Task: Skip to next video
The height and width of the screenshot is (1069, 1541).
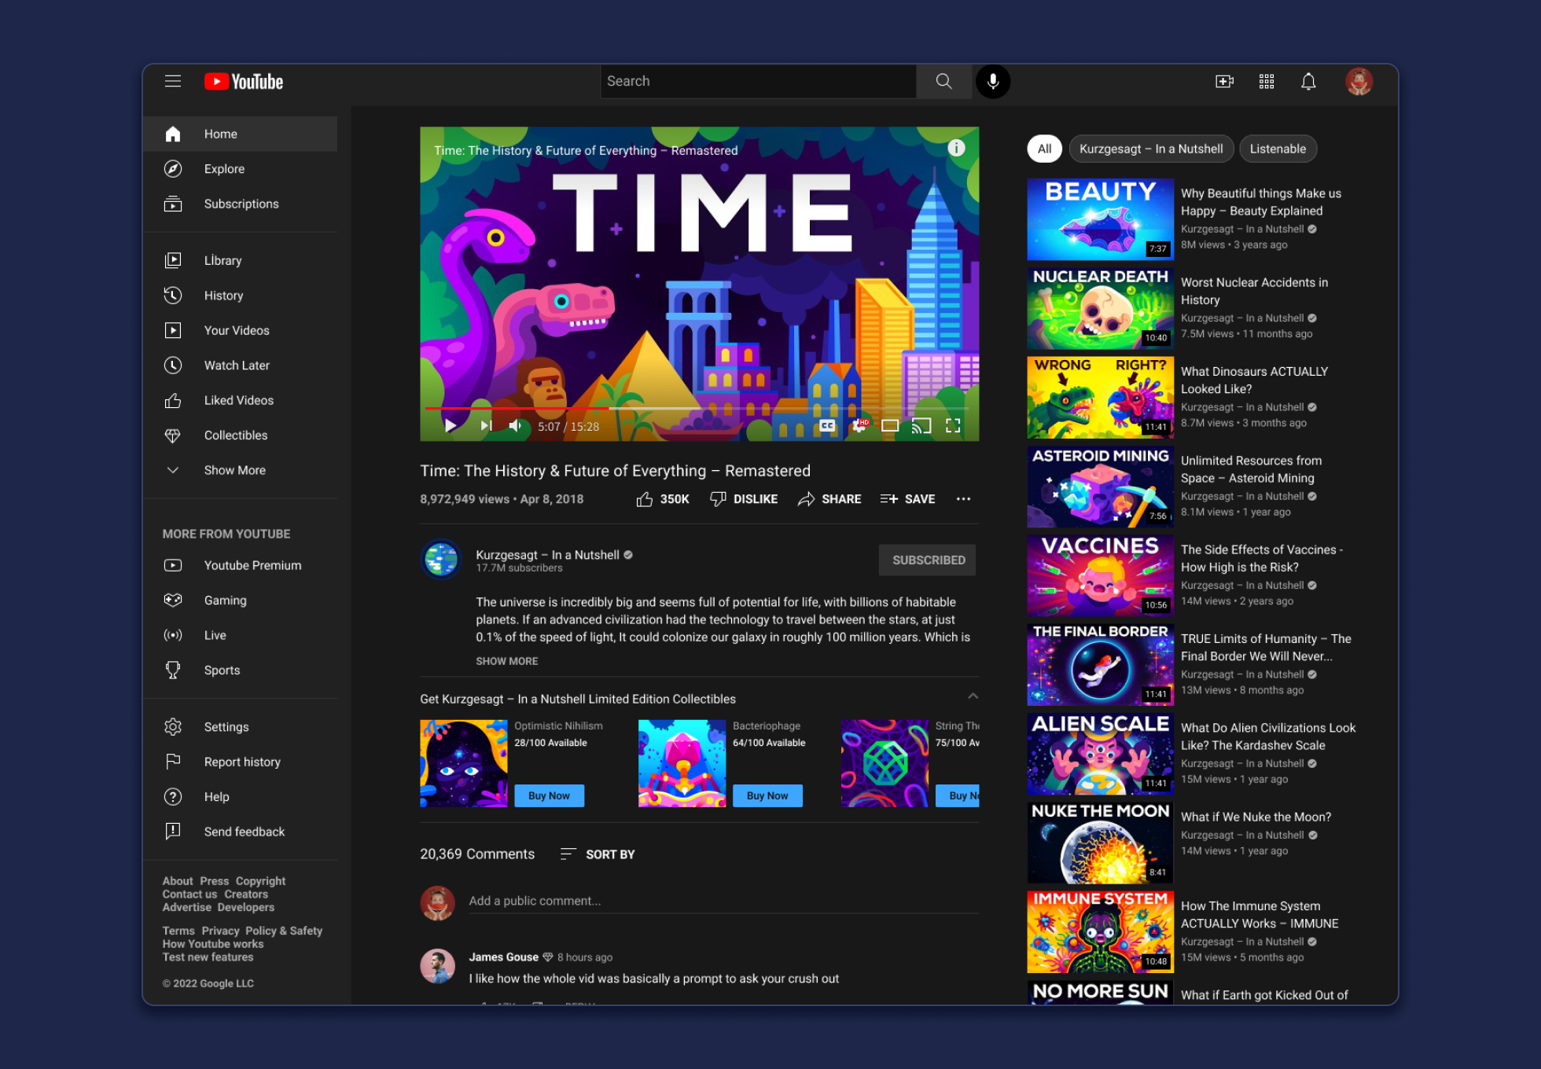Action: pos(486,425)
